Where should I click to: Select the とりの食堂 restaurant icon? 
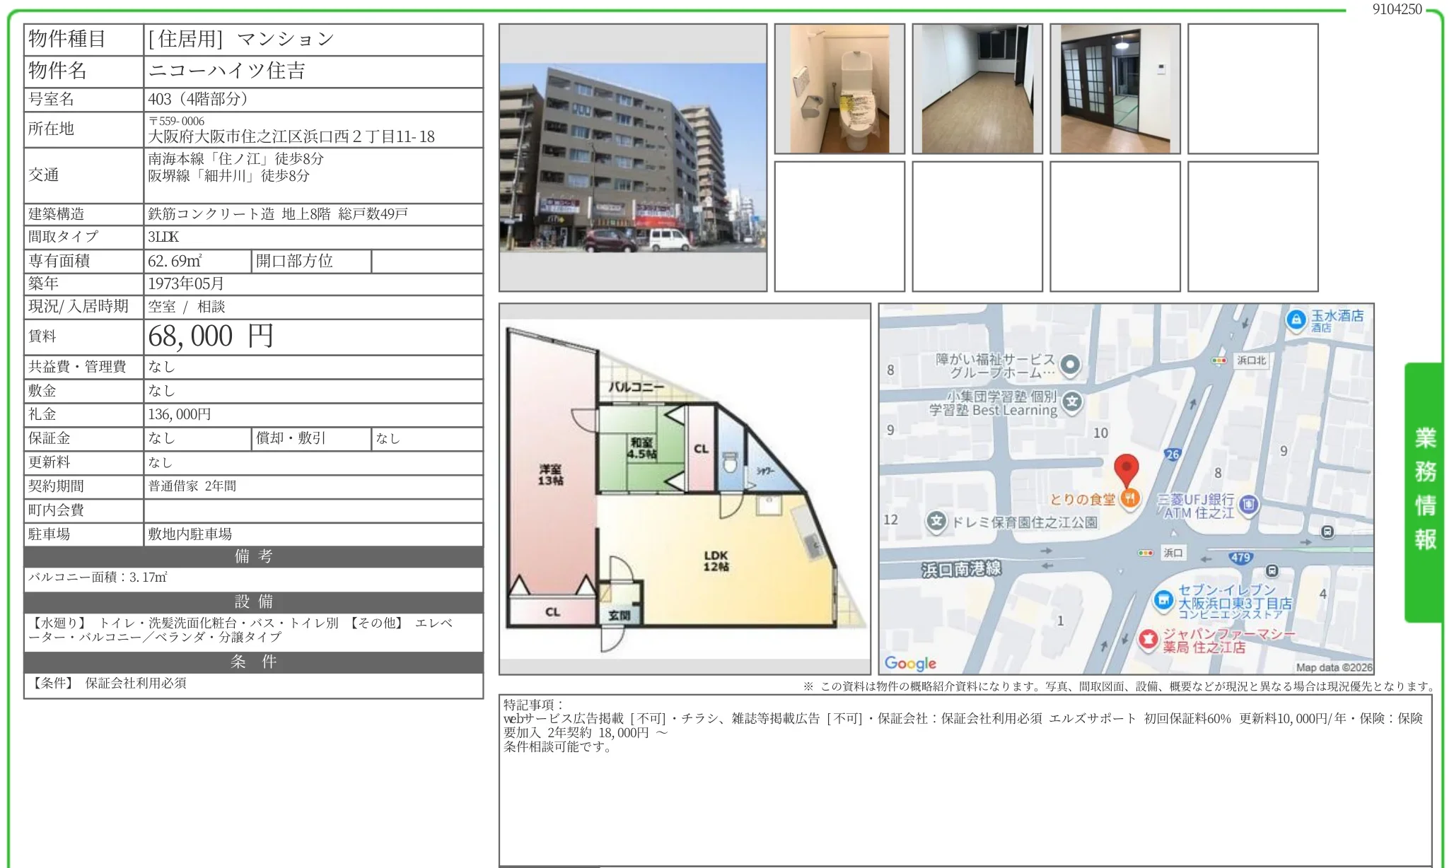1129,499
